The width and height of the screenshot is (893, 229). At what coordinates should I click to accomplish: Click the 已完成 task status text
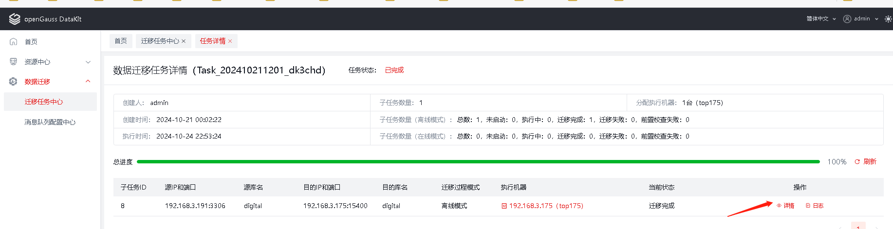(x=394, y=70)
